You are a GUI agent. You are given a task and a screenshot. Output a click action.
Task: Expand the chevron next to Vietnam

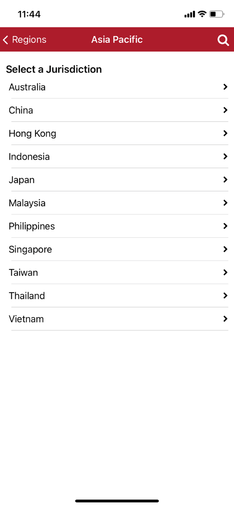click(x=225, y=319)
